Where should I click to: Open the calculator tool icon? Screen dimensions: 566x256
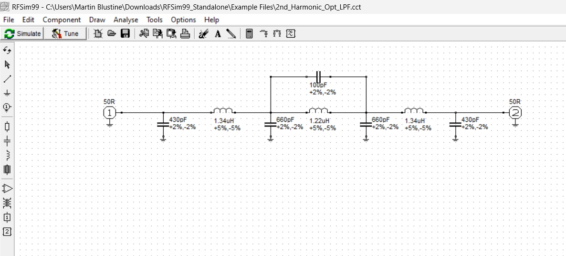[249, 33]
